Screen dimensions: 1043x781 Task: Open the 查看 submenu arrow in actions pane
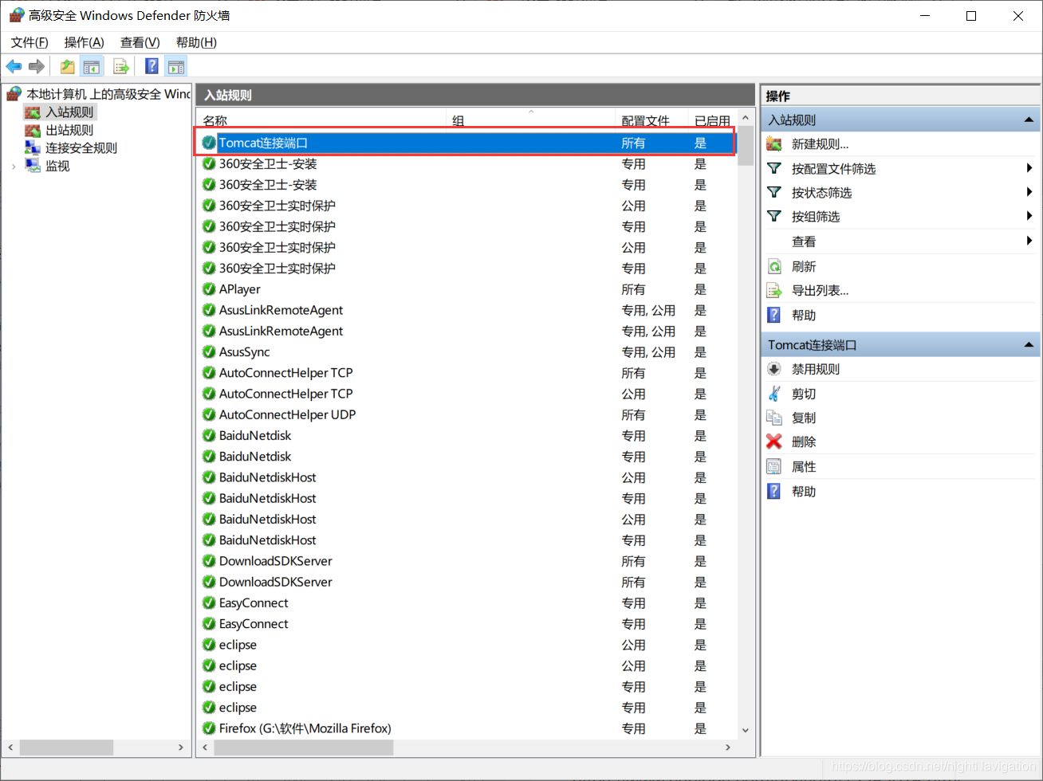(1029, 241)
